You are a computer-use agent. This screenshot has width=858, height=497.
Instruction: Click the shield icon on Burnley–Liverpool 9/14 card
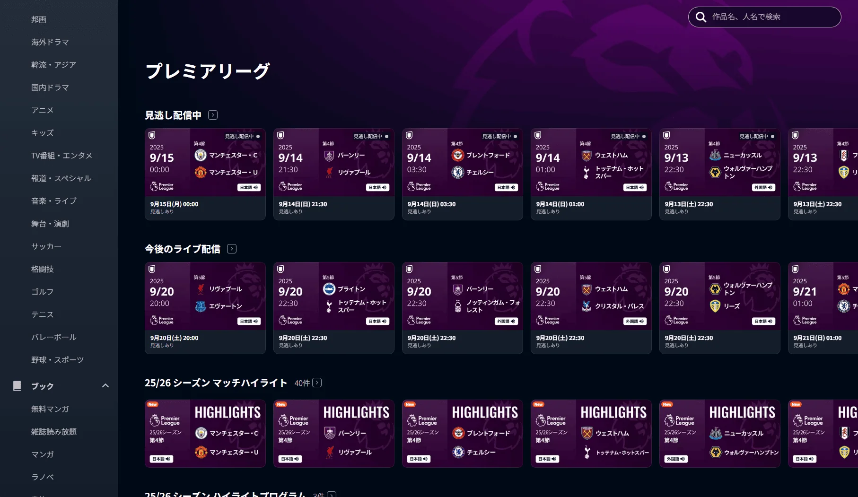click(280, 136)
